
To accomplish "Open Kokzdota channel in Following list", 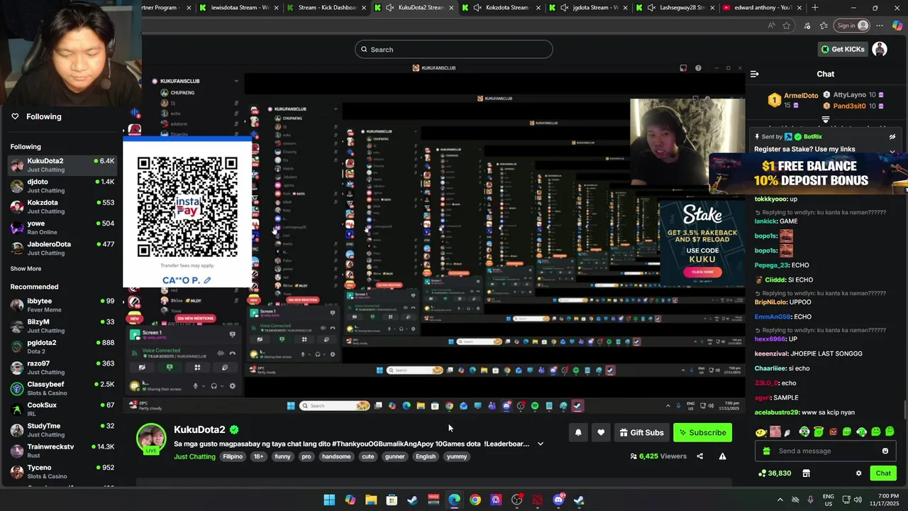I will [62, 207].
